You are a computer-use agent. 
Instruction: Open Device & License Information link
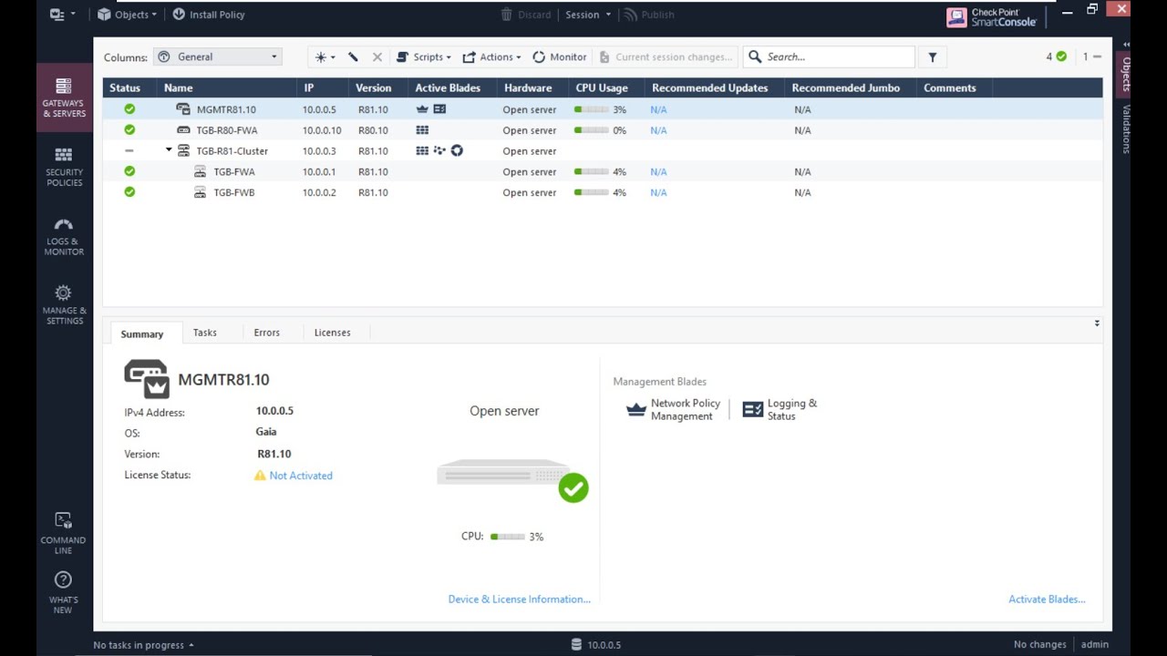pyautogui.click(x=520, y=600)
